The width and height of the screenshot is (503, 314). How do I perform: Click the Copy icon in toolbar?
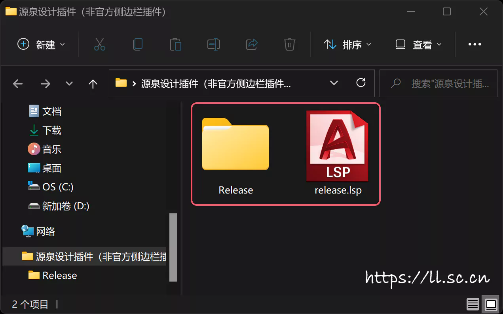tap(138, 44)
